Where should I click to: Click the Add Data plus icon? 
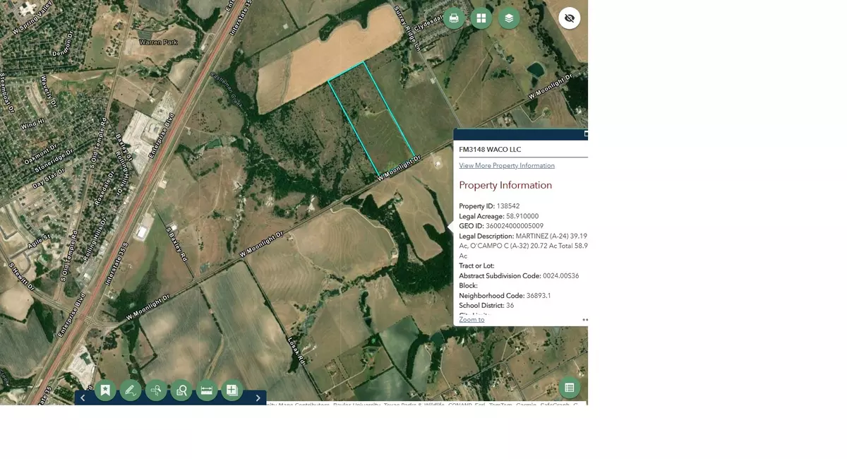232,390
